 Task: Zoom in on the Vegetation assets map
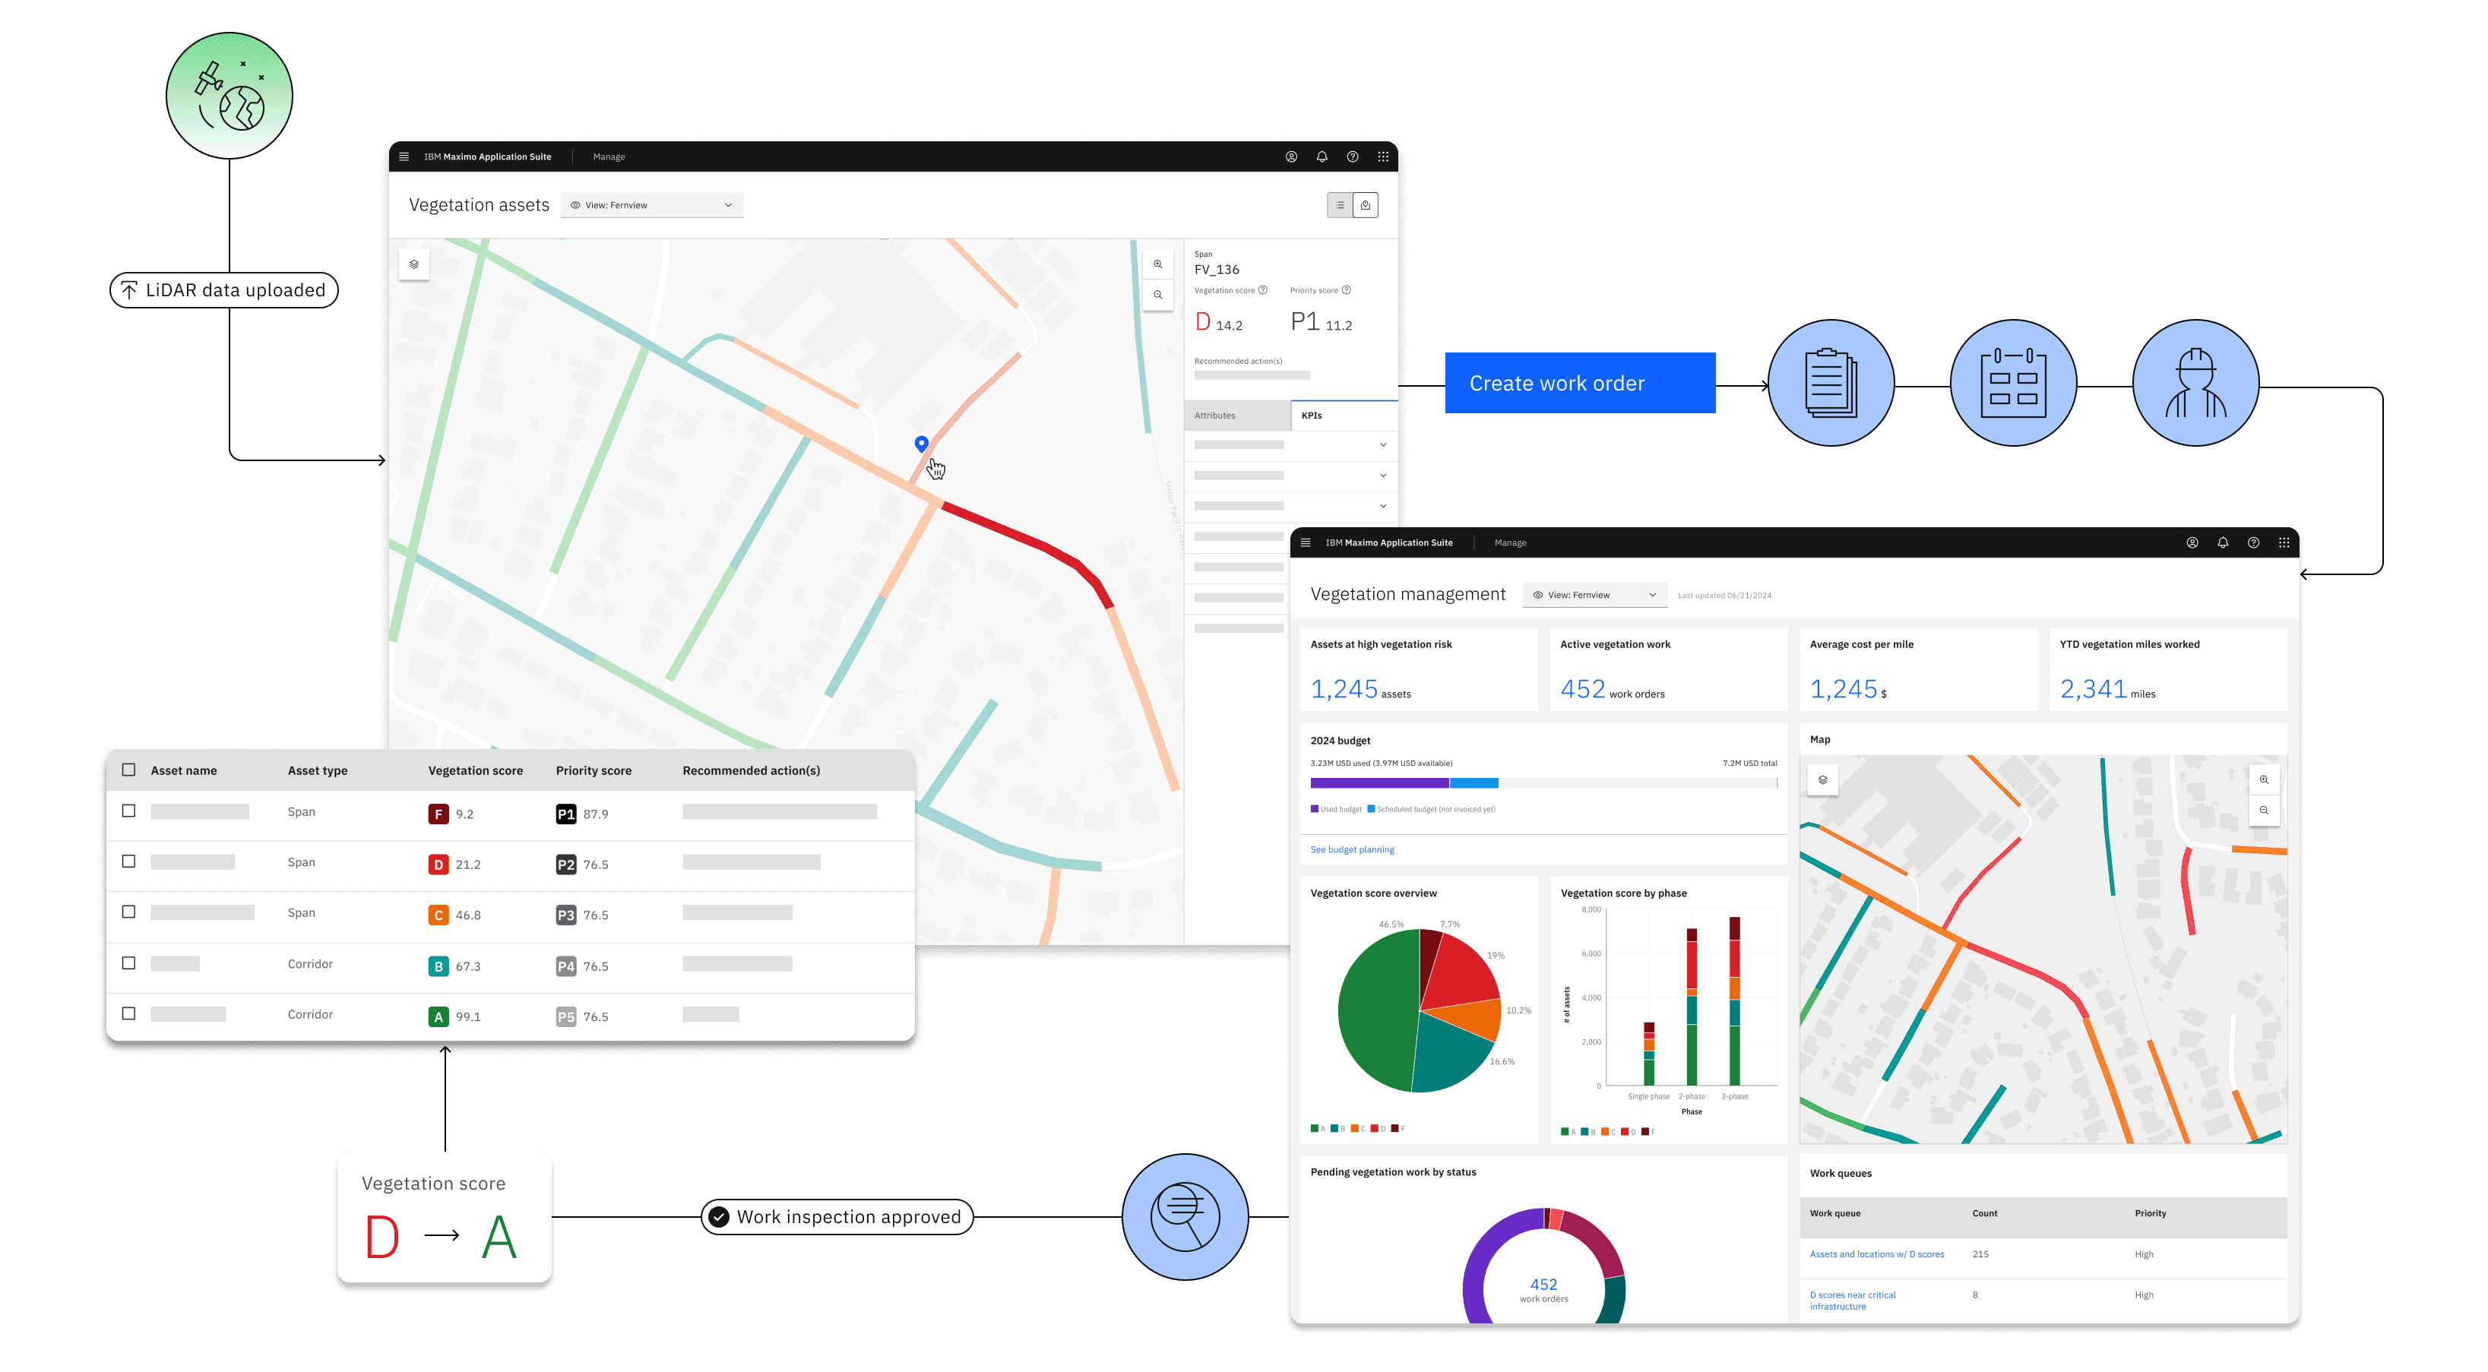click(x=1157, y=264)
